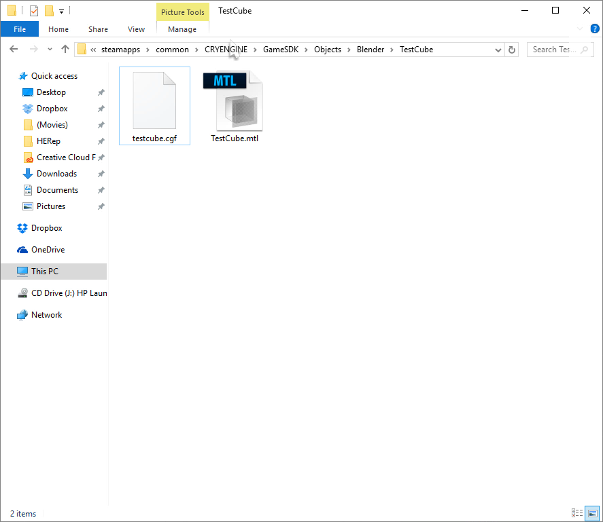Open the (Movies) pinned folder
The image size is (603, 522).
(52, 125)
